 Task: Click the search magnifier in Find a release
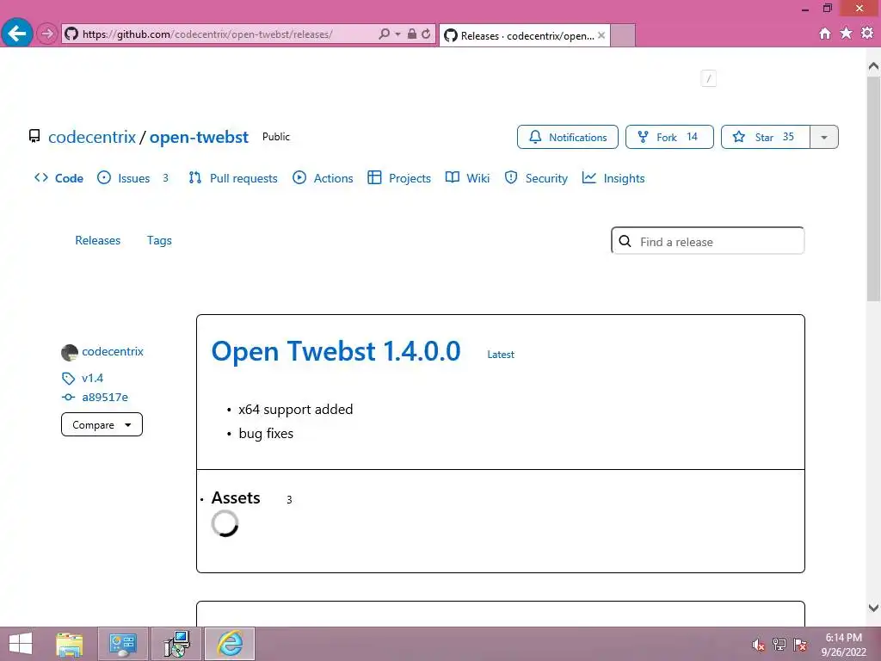[x=625, y=241]
